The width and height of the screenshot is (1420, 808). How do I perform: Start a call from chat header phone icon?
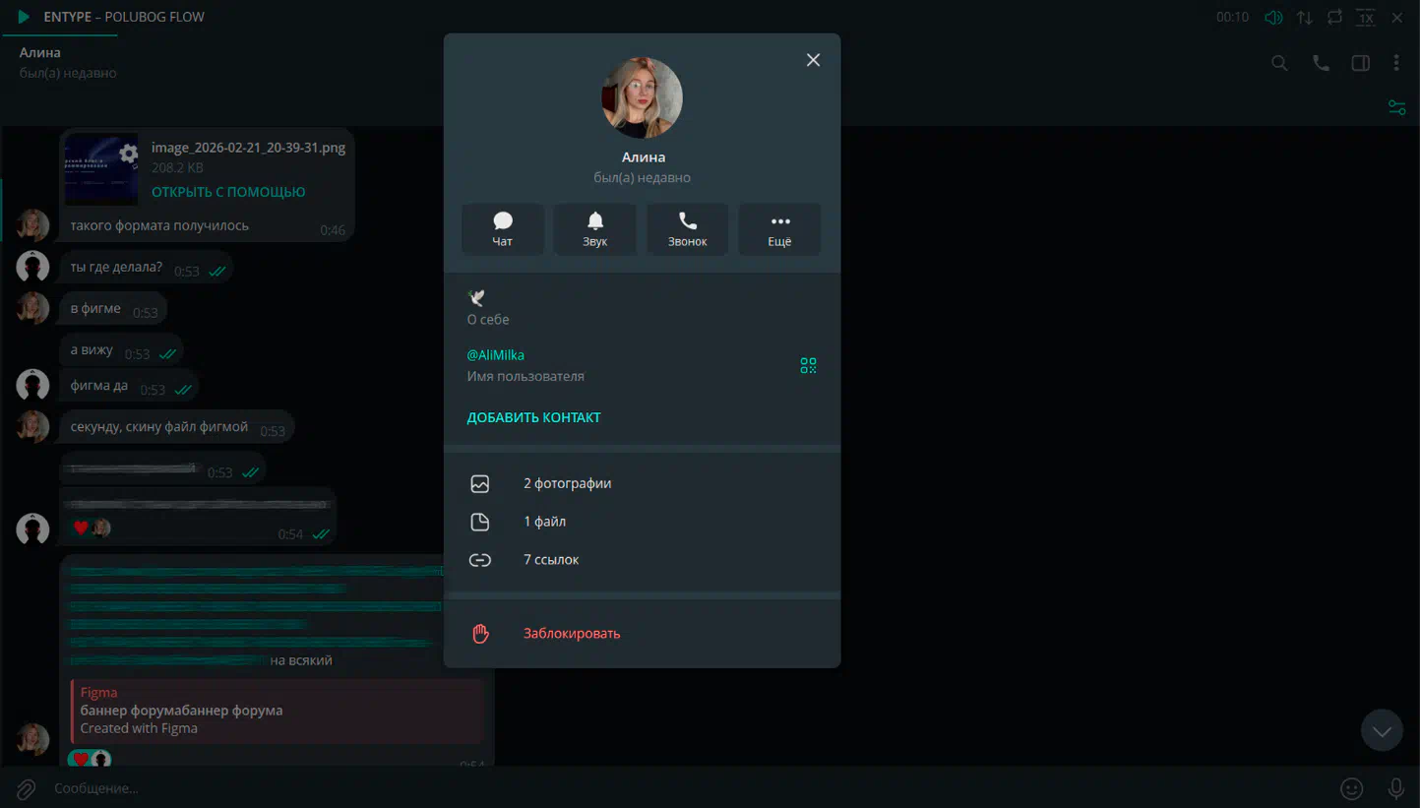(x=1321, y=63)
